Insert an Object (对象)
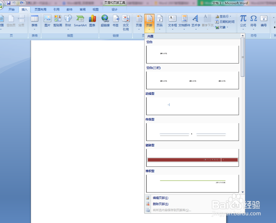276x223 pixels. click(222, 27)
